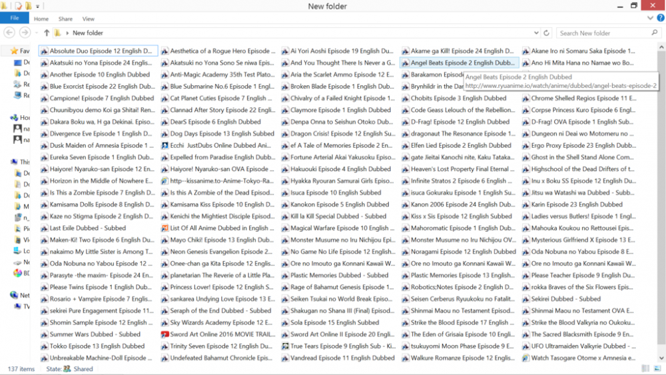The width and height of the screenshot is (666, 375).
Task: Select Sekirei Dubbed - Subbed file
Action: pyautogui.click(x=565, y=300)
